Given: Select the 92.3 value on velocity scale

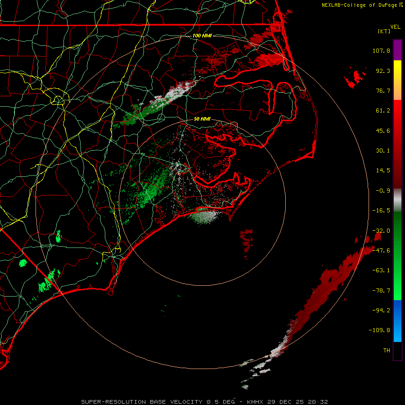Looking at the screenshot, I should [383, 71].
